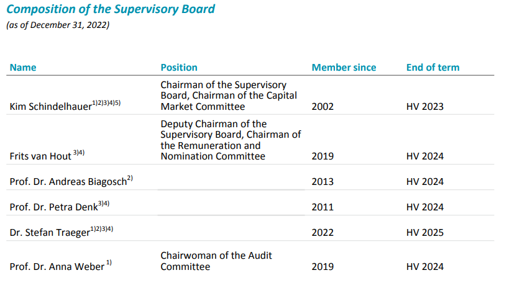Click the 'Member since' column header
The height and width of the screenshot is (283, 527).
pyautogui.click(x=344, y=67)
